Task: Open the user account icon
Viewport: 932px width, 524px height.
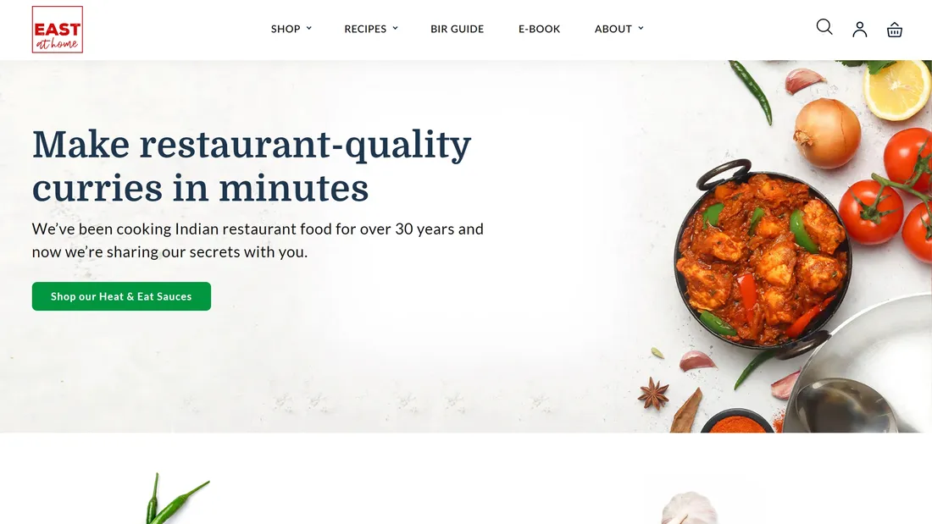Action: click(859, 29)
